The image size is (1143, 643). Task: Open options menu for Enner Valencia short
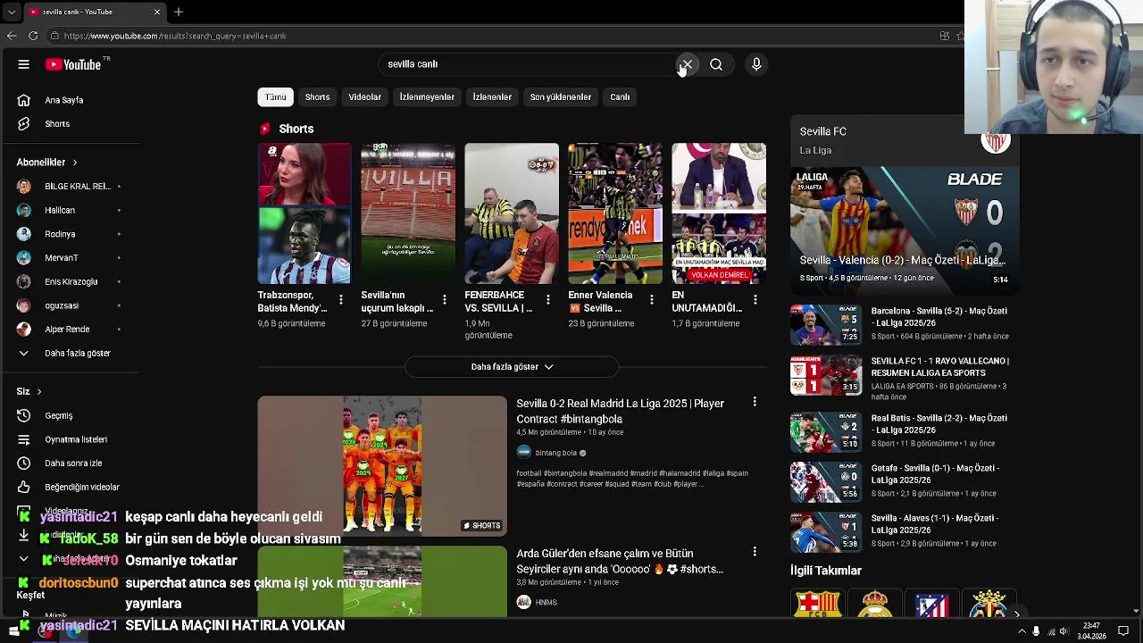pos(651,300)
